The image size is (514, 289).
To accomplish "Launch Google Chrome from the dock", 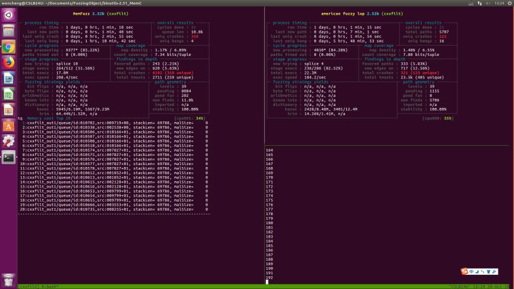I will point(8,47).
